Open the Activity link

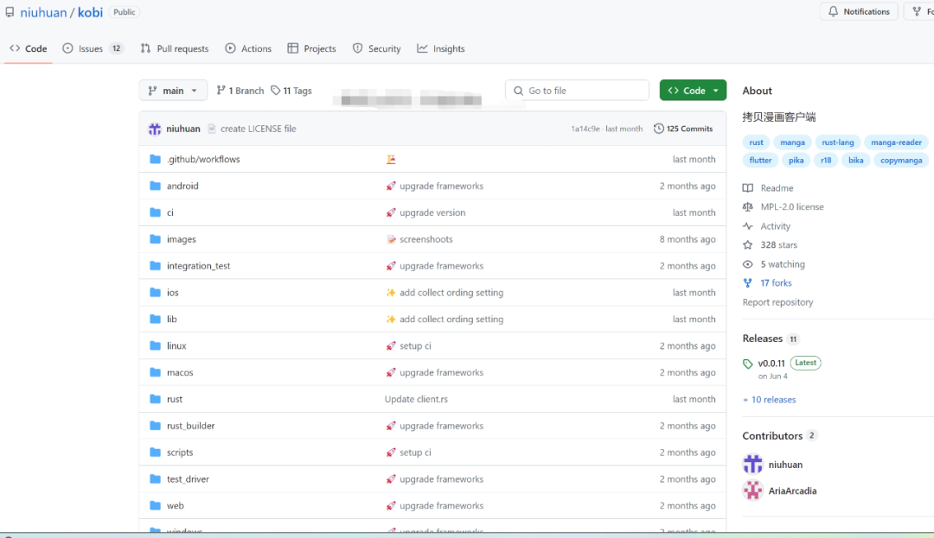766,226
